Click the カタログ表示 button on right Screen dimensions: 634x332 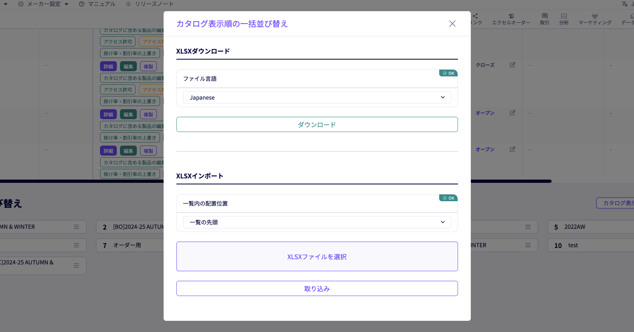pos(615,203)
